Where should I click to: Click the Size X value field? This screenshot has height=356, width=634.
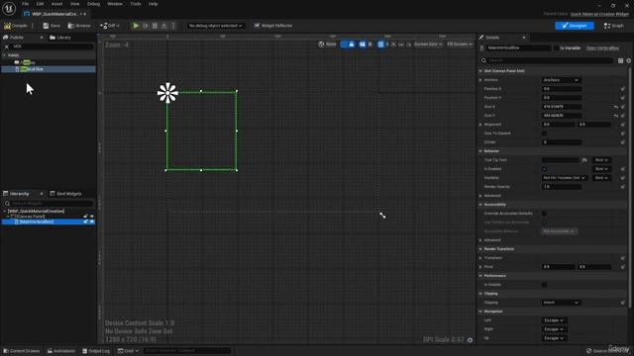coord(562,107)
